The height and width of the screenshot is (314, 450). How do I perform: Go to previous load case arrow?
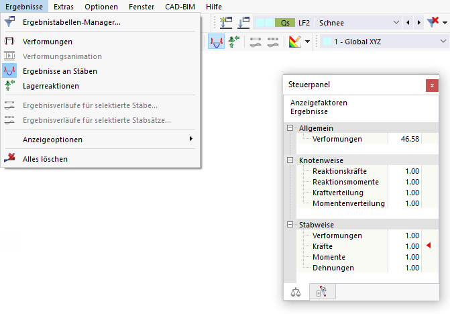point(408,23)
